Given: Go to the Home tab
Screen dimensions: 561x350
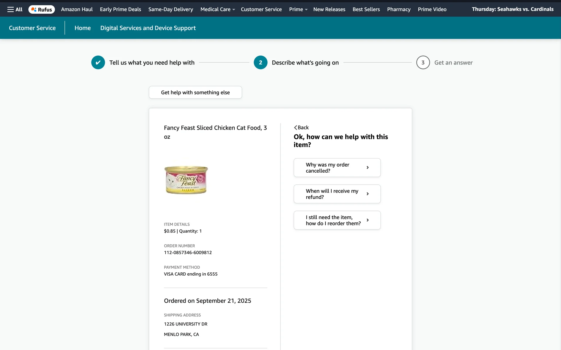Looking at the screenshot, I should pos(82,28).
